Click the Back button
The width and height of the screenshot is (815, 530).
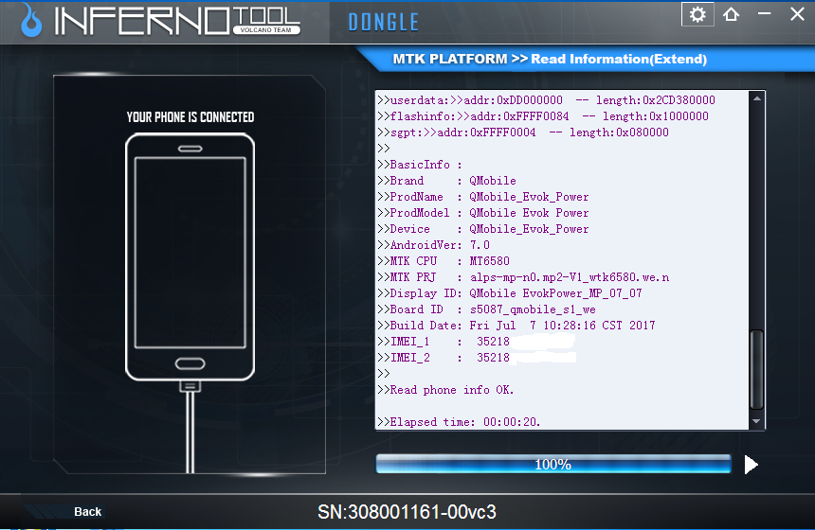tap(87, 512)
